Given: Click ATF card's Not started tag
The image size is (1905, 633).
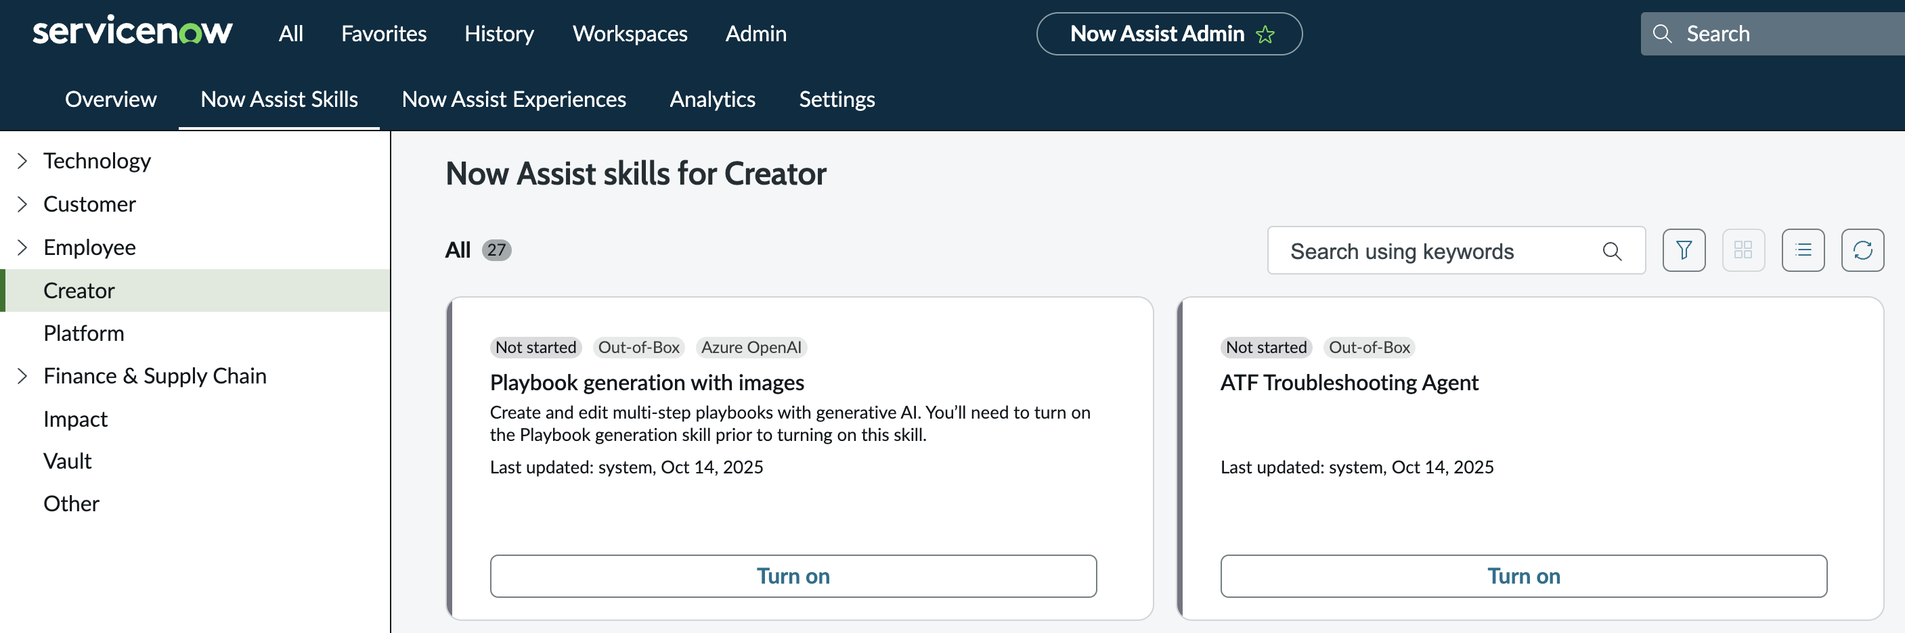Looking at the screenshot, I should (x=1266, y=347).
